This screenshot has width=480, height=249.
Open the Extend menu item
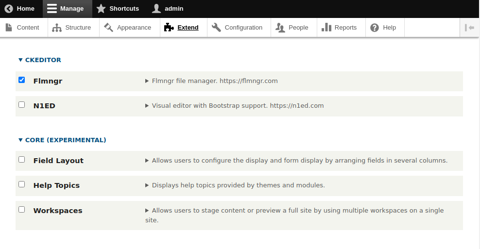pyautogui.click(x=183, y=28)
